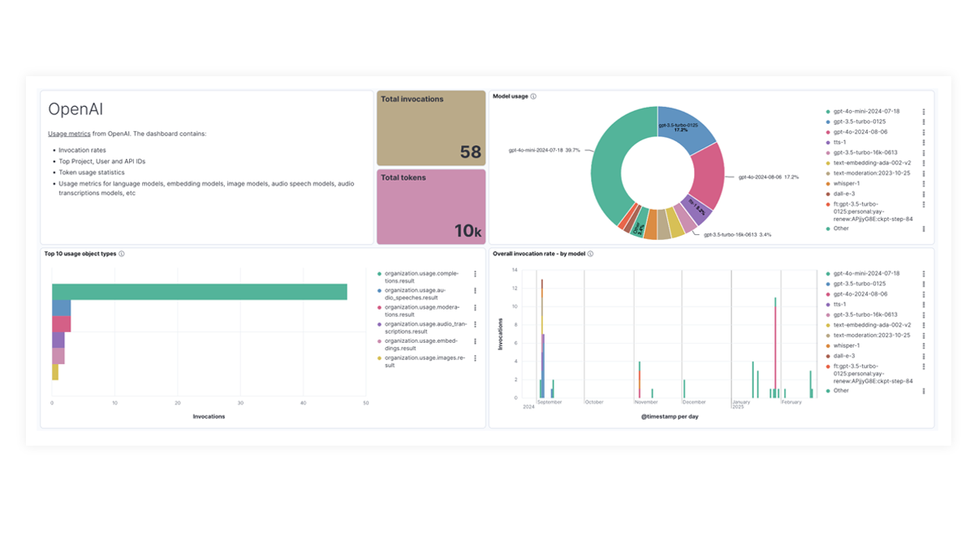Select organization.usage.embeddings.result legend label
Viewport: 974px width, 547px height.
[x=420, y=345]
